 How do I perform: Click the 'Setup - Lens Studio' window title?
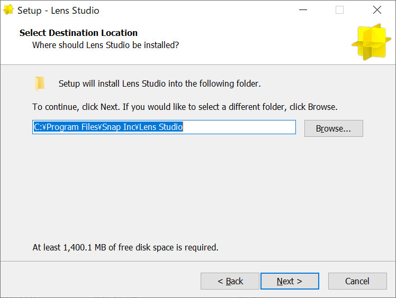pyautogui.click(x=58, y=11)
